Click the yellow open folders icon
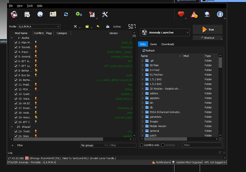The image size is (246, 172). (x=87, y=26)
